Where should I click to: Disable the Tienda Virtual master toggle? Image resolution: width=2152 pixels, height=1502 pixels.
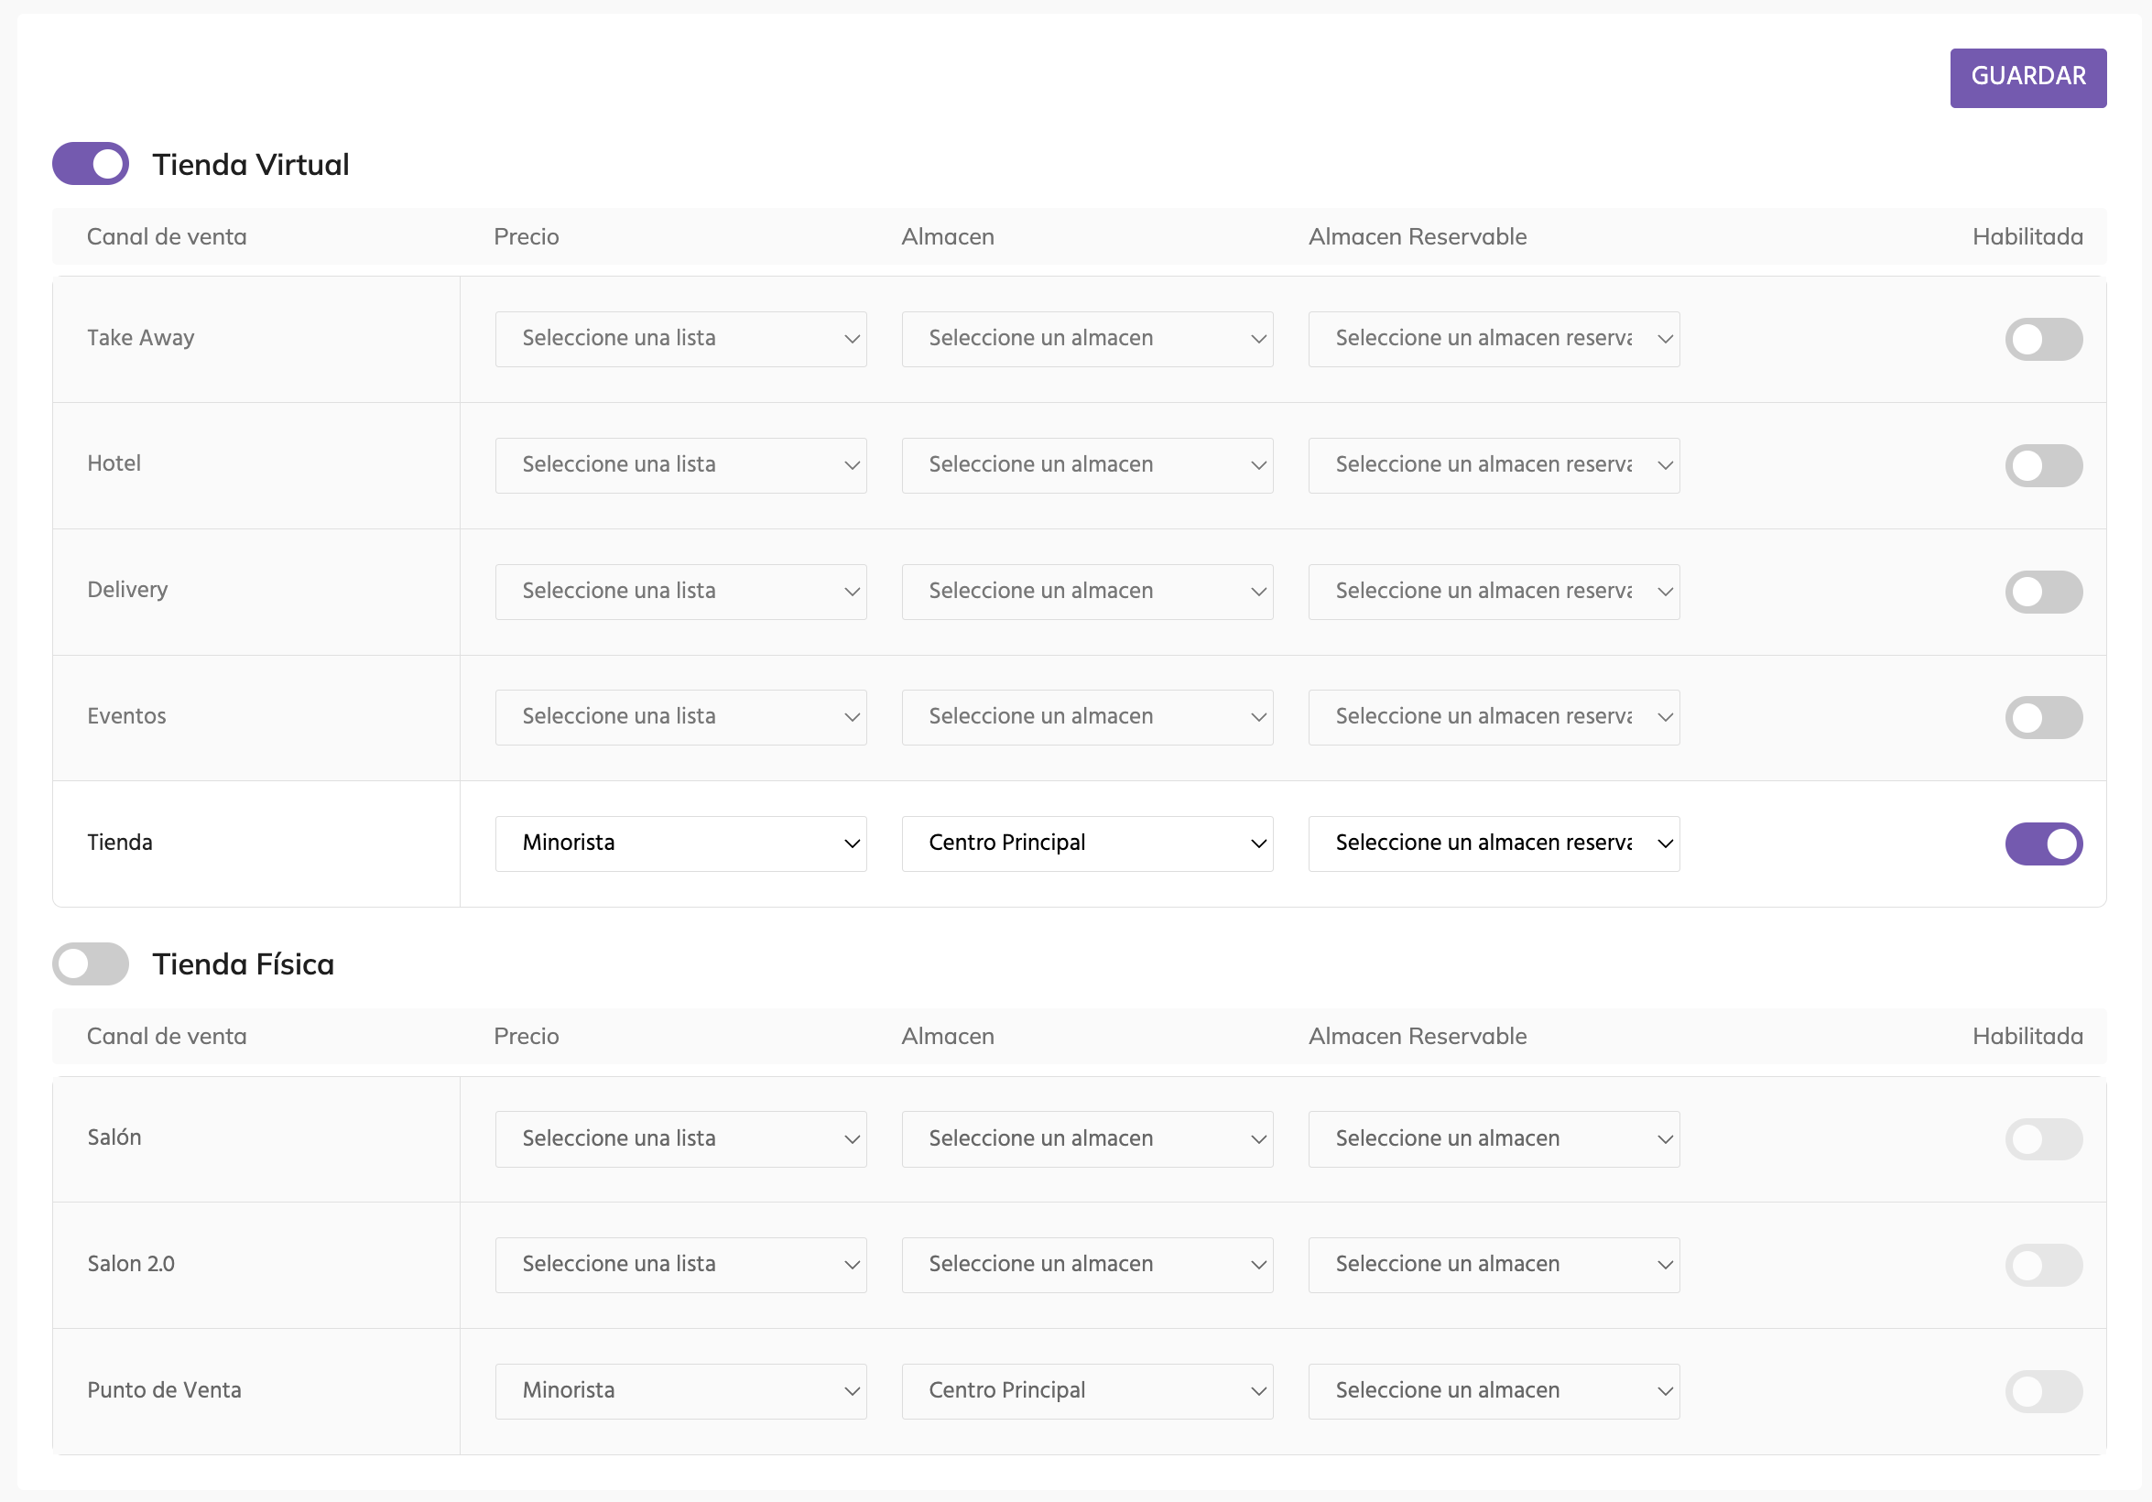pos(90,164)
